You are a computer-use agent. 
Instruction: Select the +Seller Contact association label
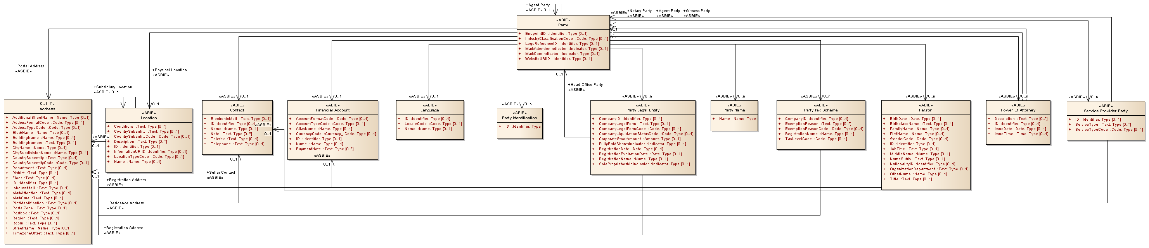pos(221,173)
